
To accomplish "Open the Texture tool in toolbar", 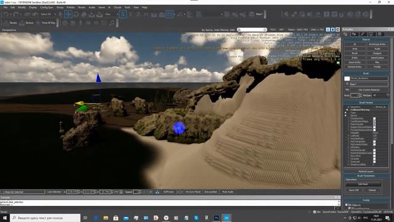I will 26,23.
